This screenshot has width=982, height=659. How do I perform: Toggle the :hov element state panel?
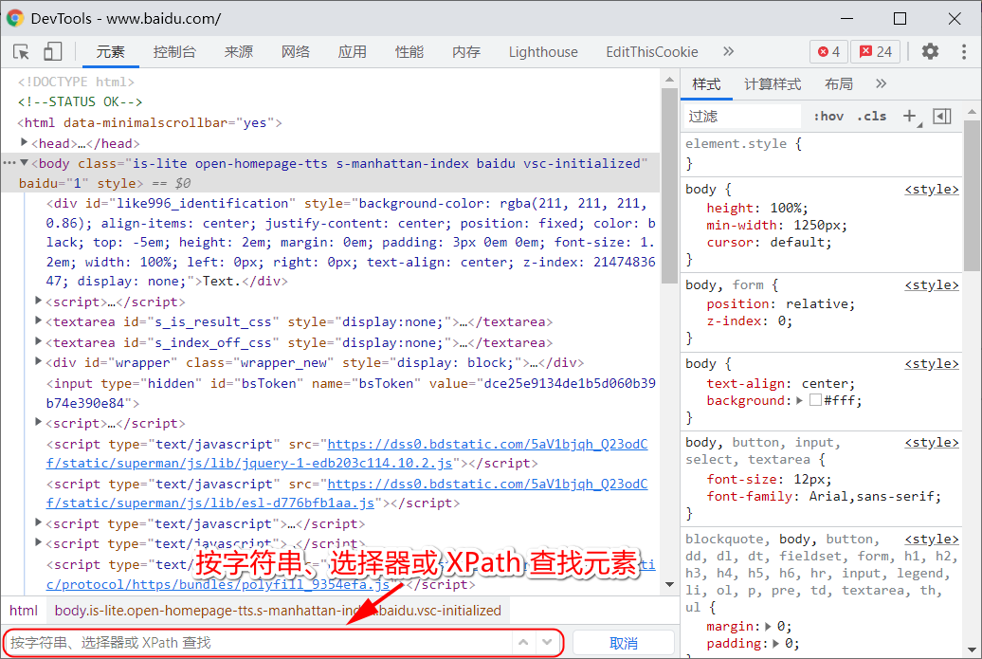828,116
